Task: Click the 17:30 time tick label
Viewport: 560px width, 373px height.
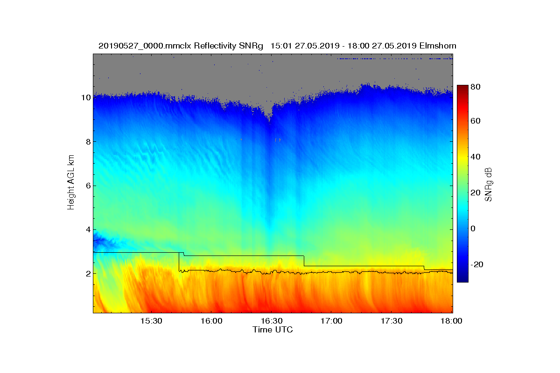Action: click(391, 321)
